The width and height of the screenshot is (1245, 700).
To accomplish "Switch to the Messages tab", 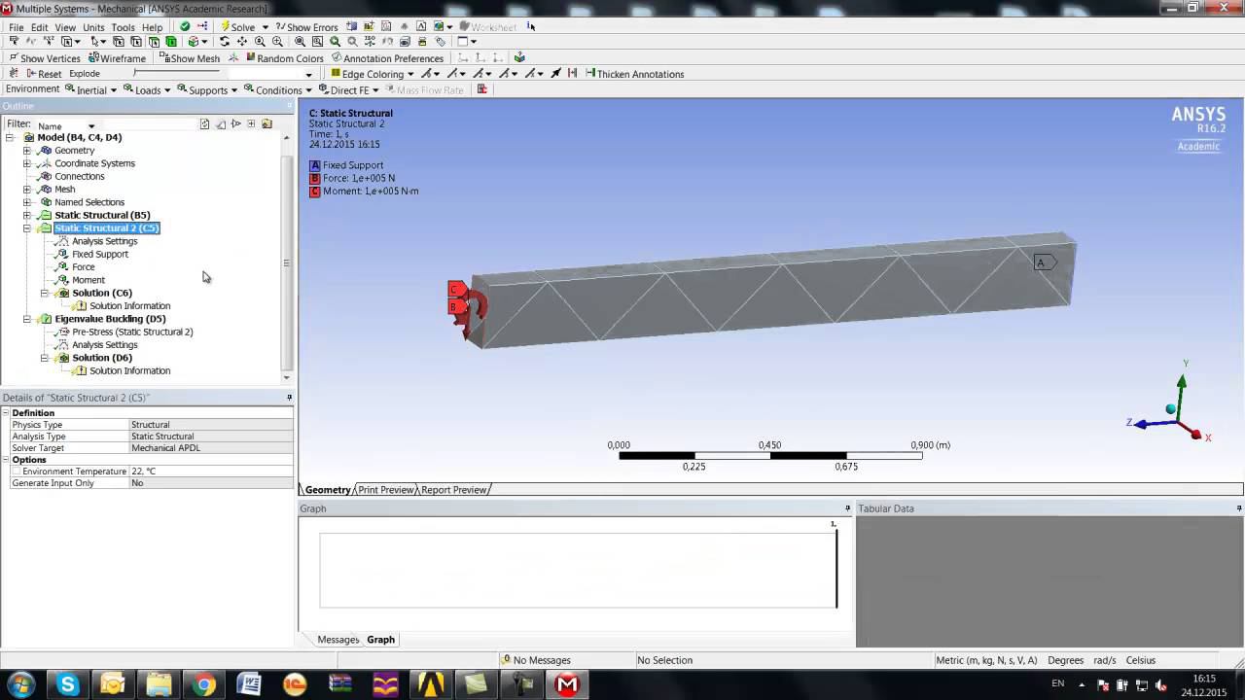I will click(x=338, y=640).
